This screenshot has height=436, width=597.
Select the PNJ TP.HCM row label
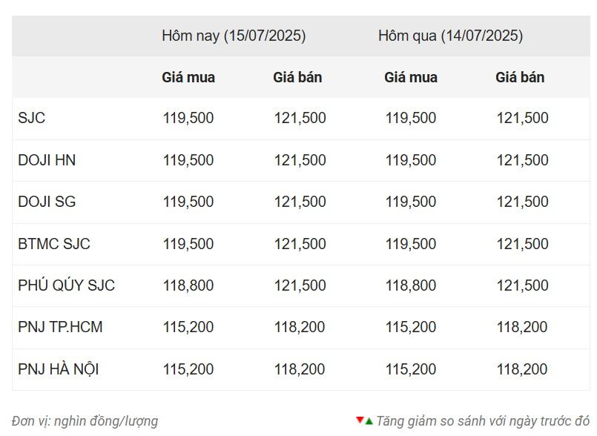(60, 327)
